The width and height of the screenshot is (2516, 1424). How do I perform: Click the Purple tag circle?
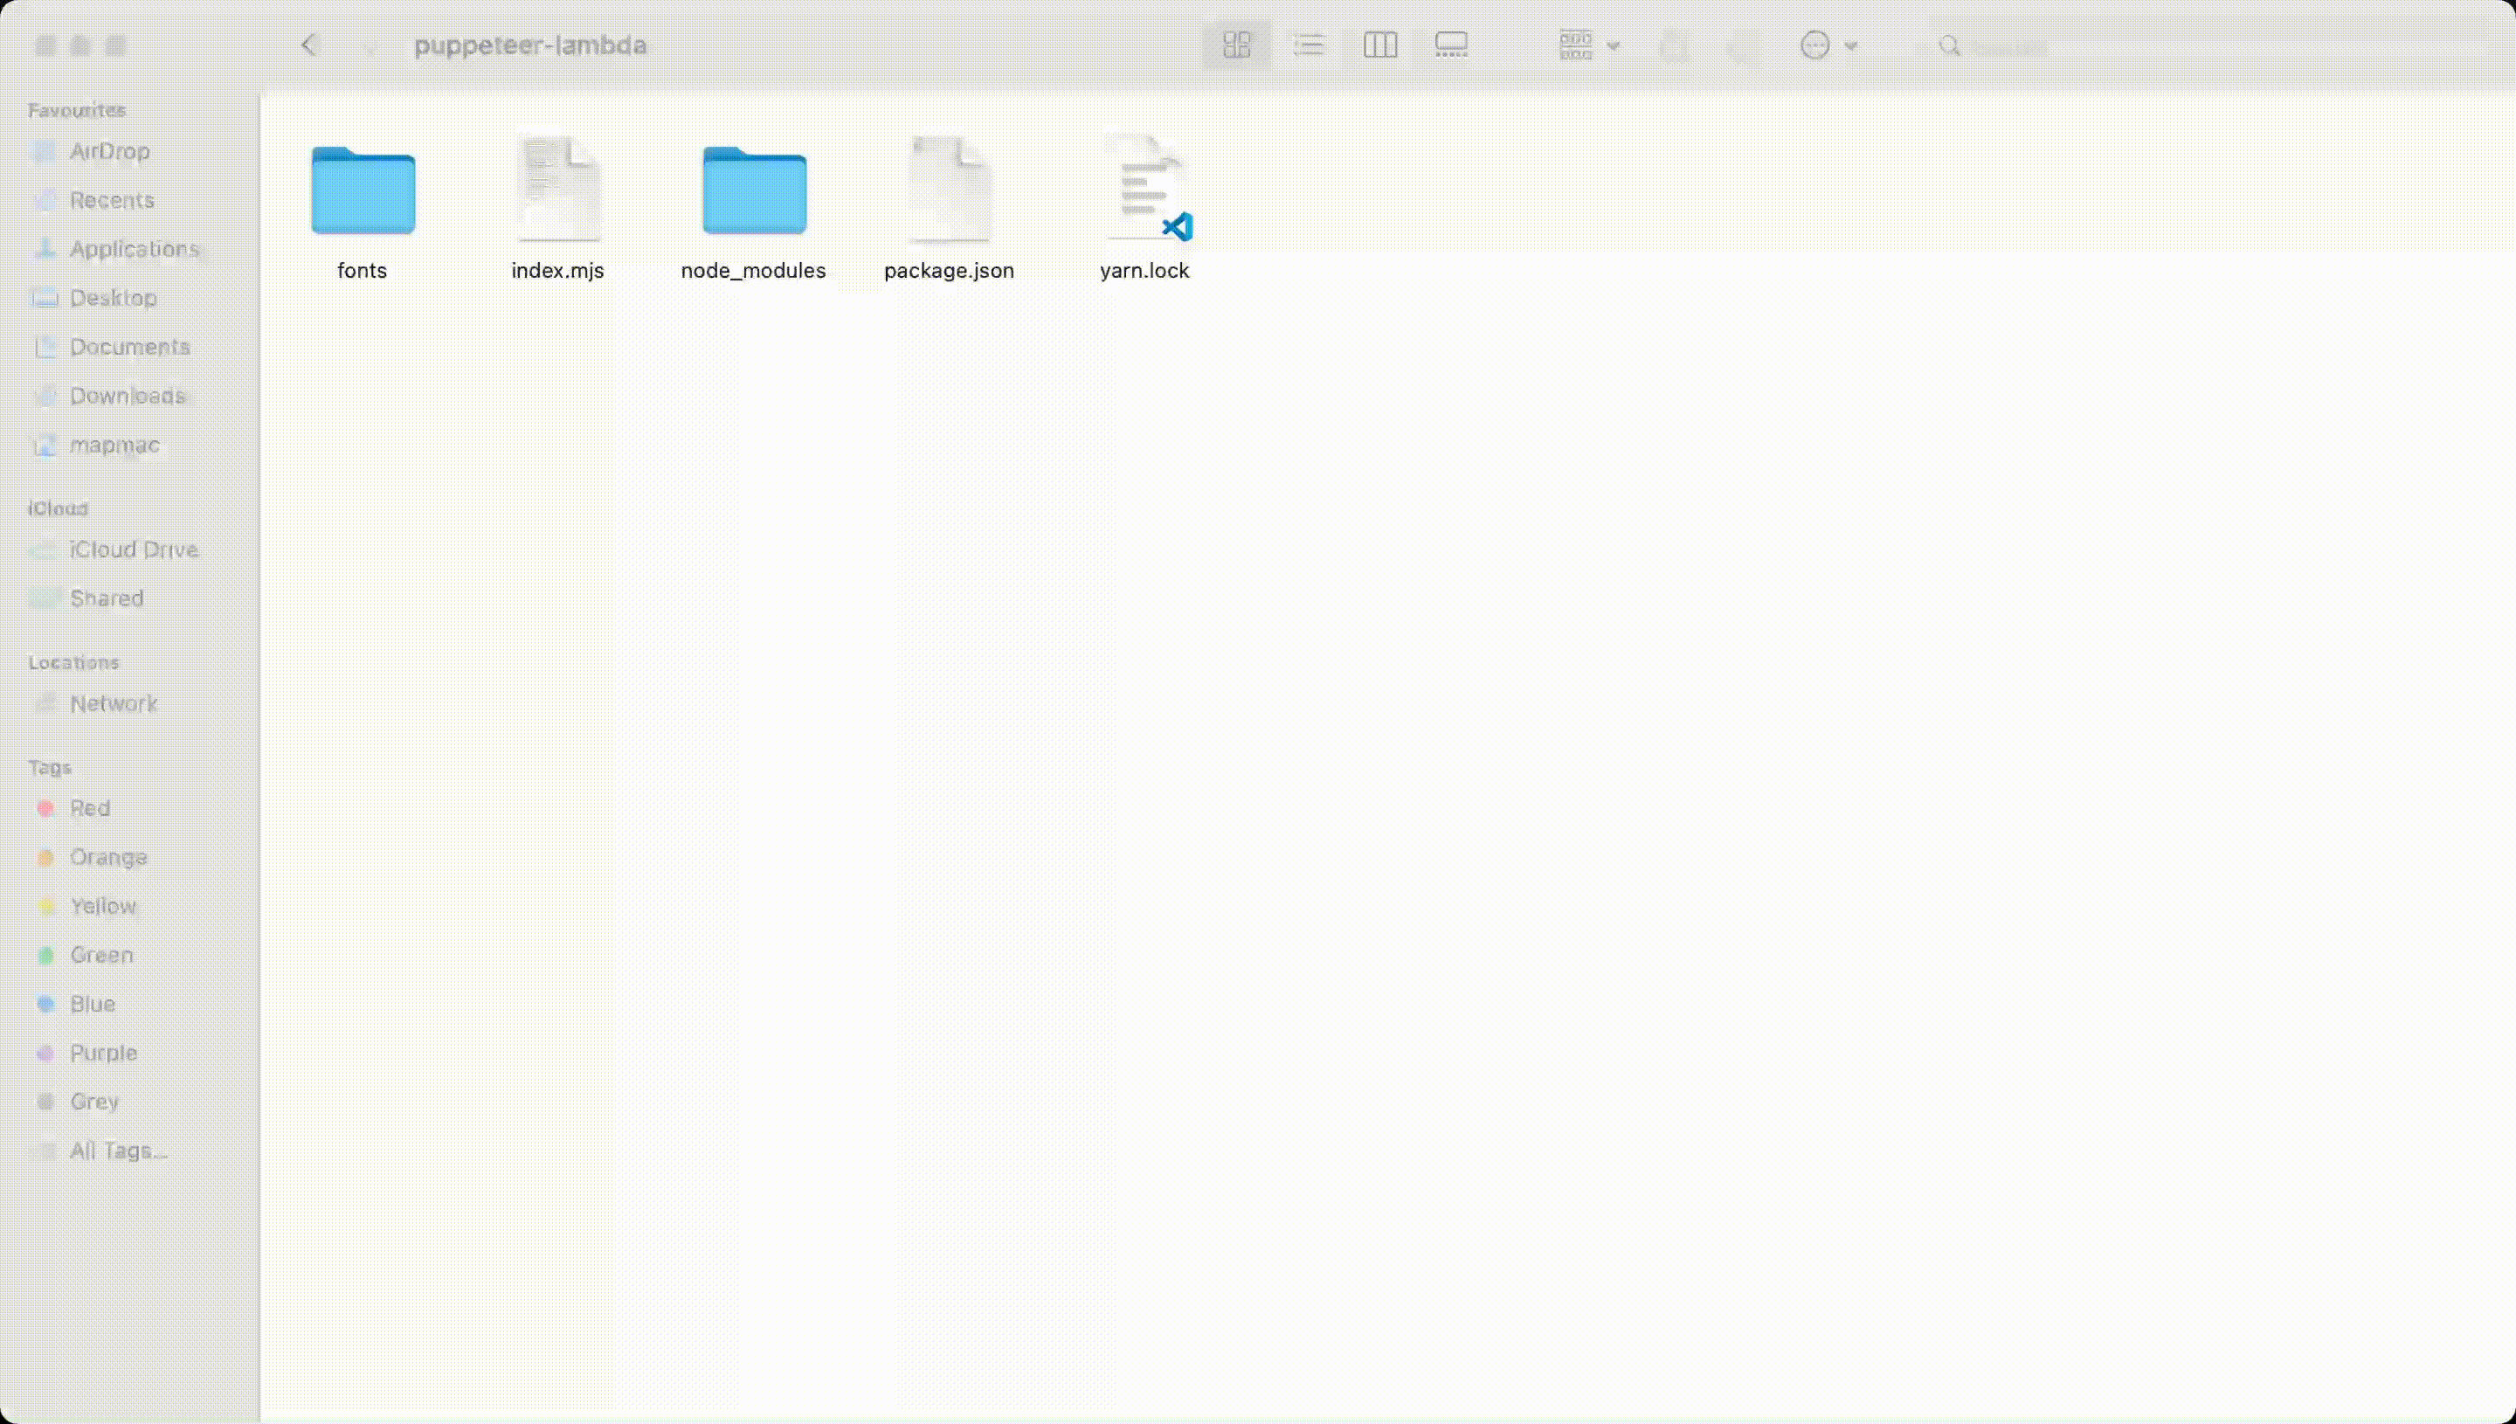(47, 1053)
